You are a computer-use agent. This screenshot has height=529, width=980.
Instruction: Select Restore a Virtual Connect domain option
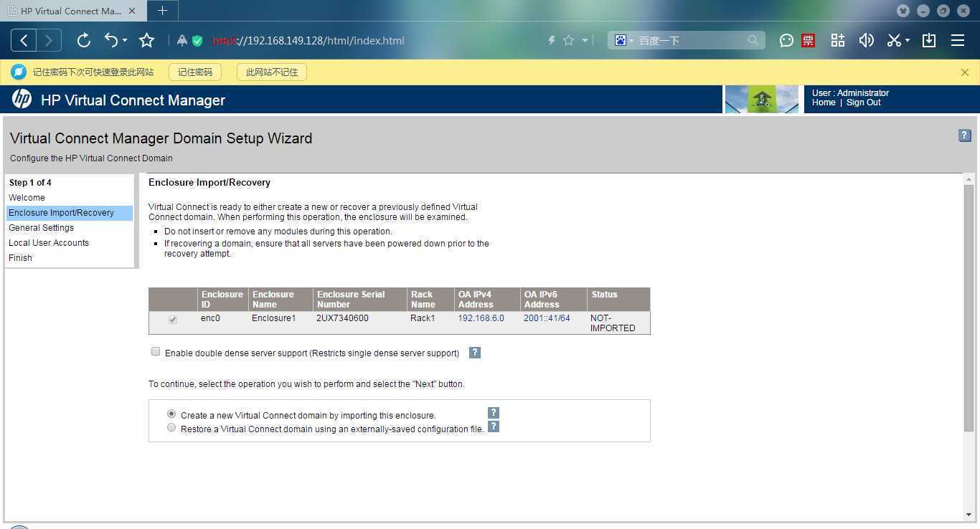point(171,428)
